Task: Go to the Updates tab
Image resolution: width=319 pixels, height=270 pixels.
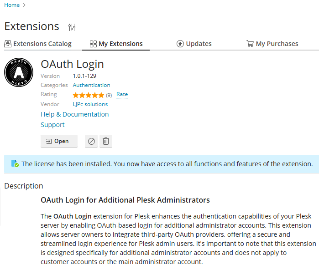Action: tap(199, 44)
